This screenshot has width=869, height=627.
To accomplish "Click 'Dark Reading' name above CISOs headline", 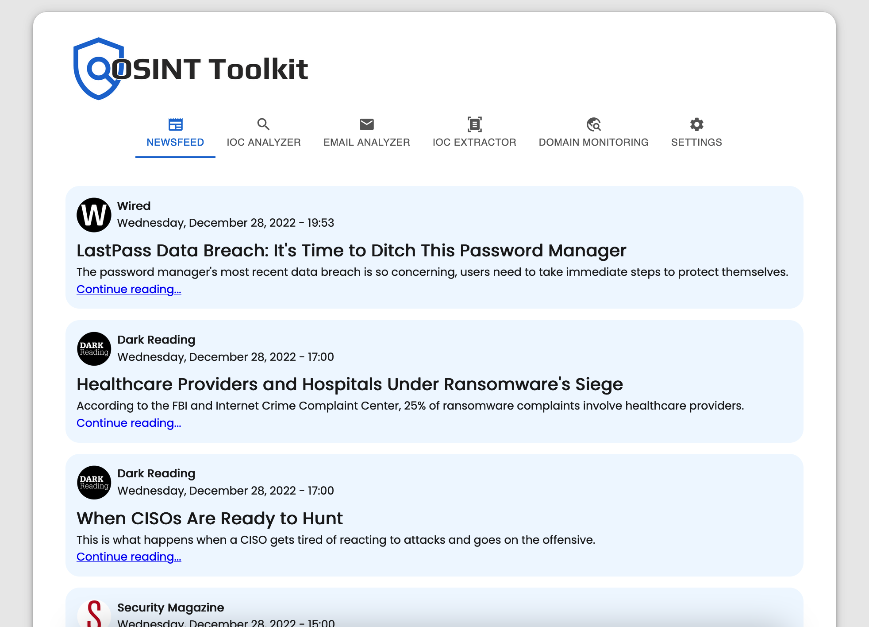I will coord(156,473).
